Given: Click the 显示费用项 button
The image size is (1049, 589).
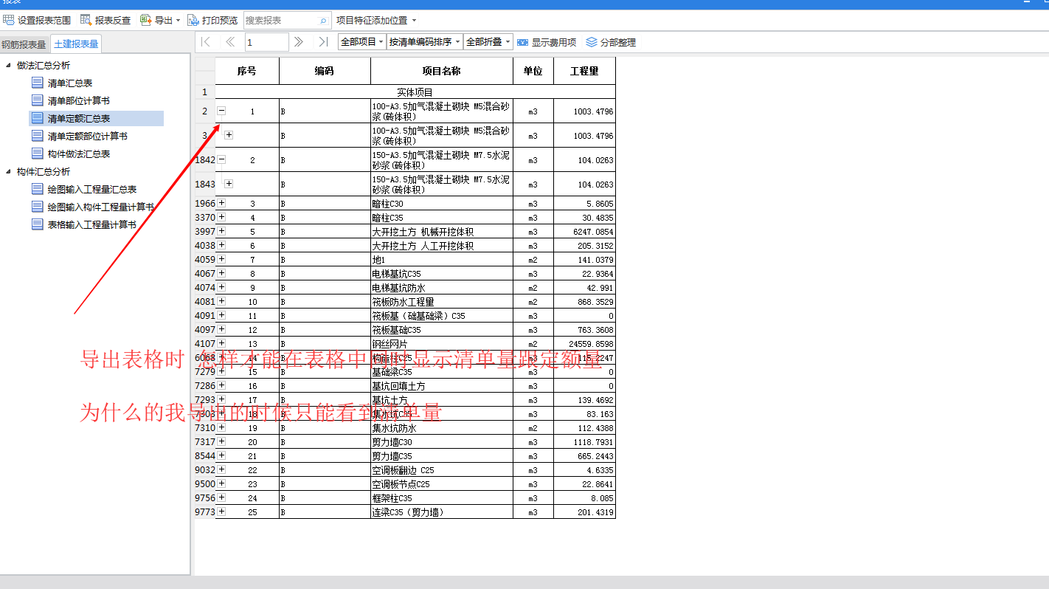Looking at the screenshot, I should pyautogui.click(x=547, y=42).
